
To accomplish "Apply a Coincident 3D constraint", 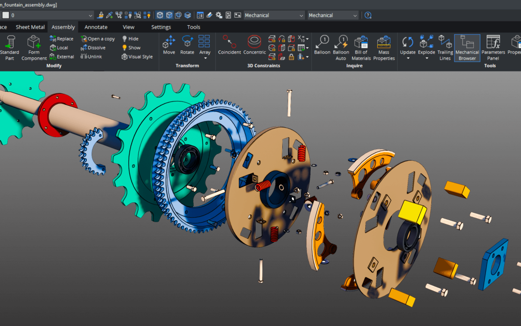I will tap(229, 46).
